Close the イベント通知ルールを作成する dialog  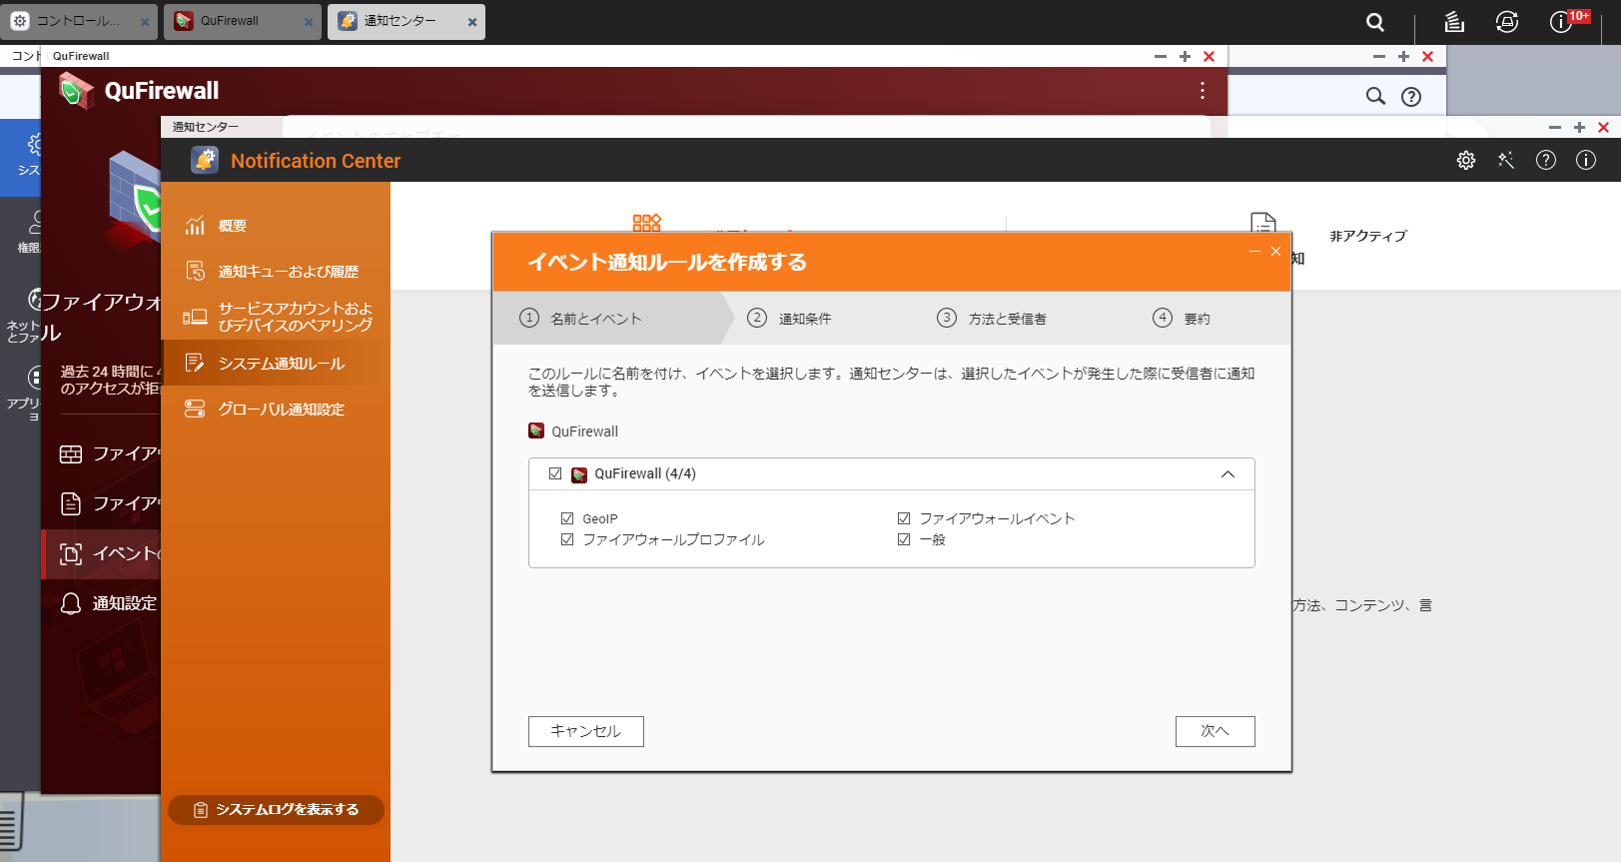(x=1275, y=252)
